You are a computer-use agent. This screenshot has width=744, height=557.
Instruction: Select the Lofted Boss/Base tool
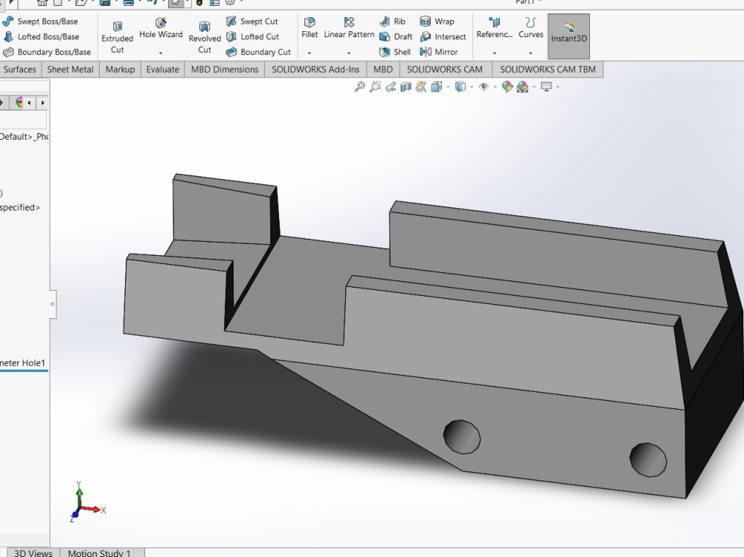pos(41,36)
